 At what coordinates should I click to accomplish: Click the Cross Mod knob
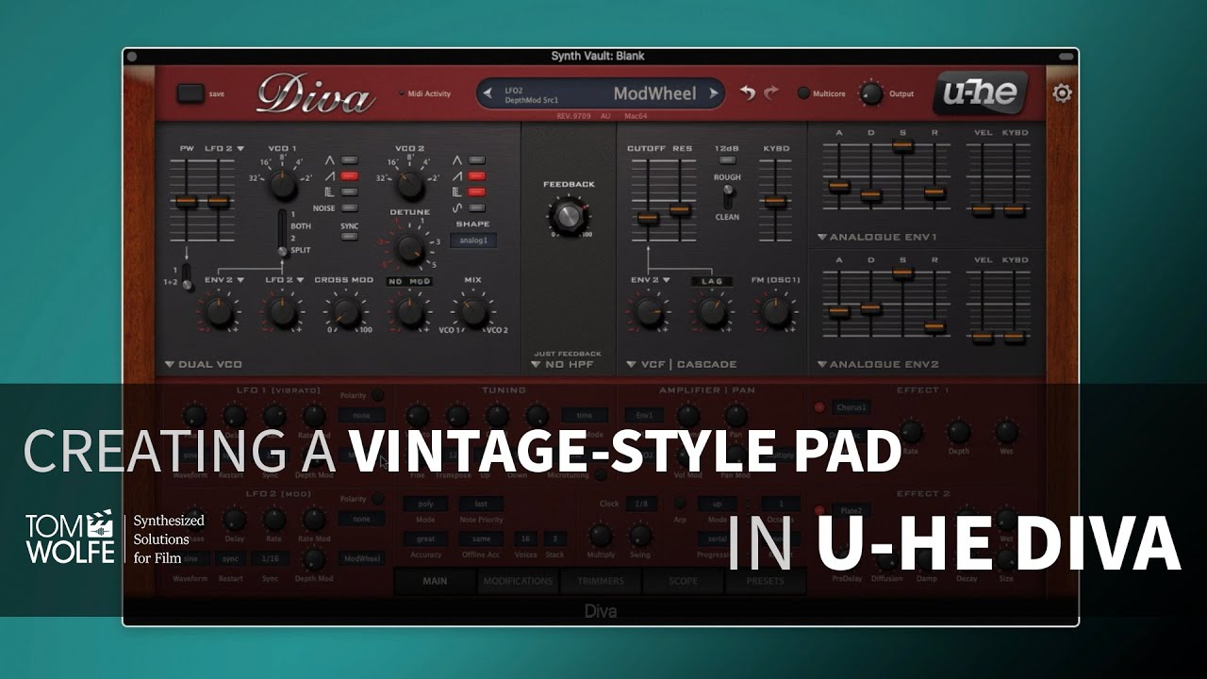pos(345,312)
